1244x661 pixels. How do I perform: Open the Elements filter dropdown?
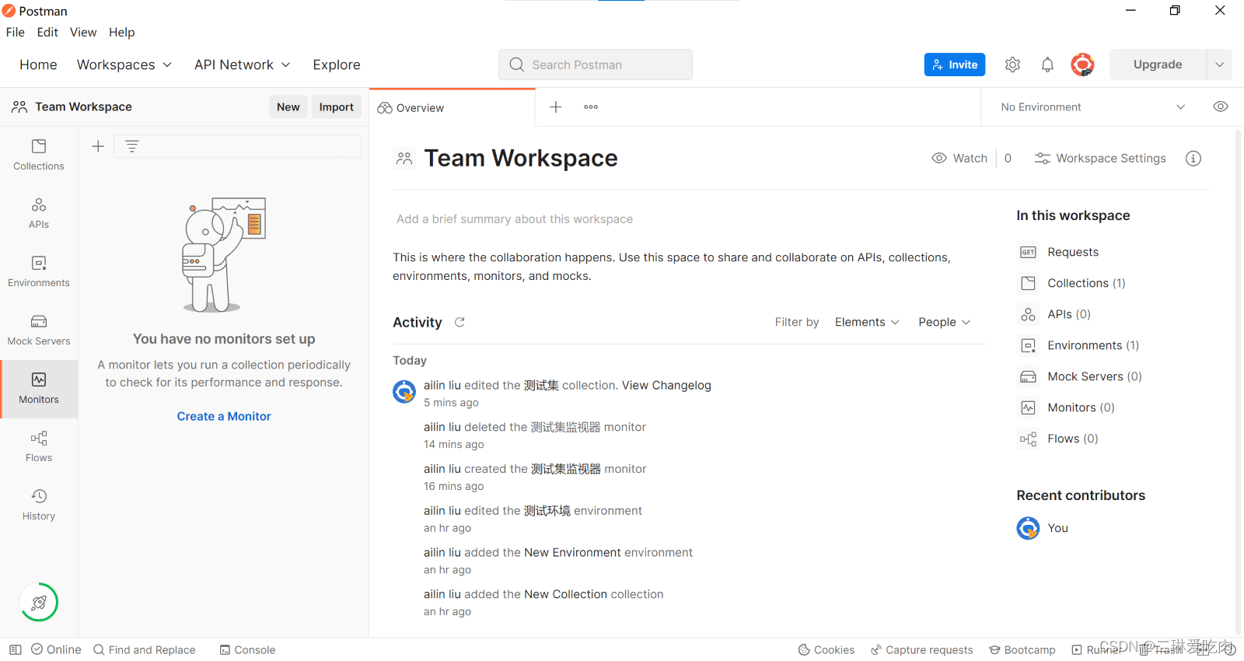click(867, 322)
